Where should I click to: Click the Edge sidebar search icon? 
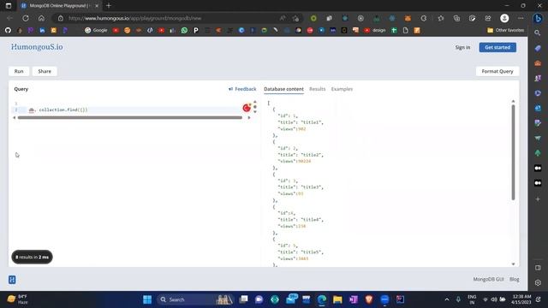click(x=538, y=33)
